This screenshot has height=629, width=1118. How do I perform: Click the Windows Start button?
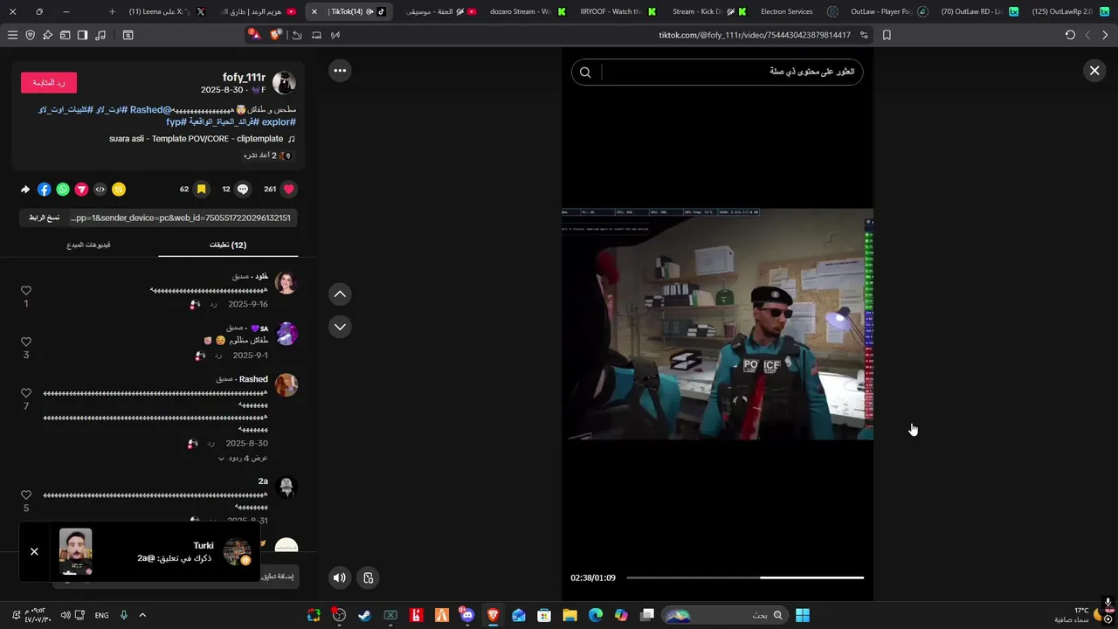pos(802,615)
